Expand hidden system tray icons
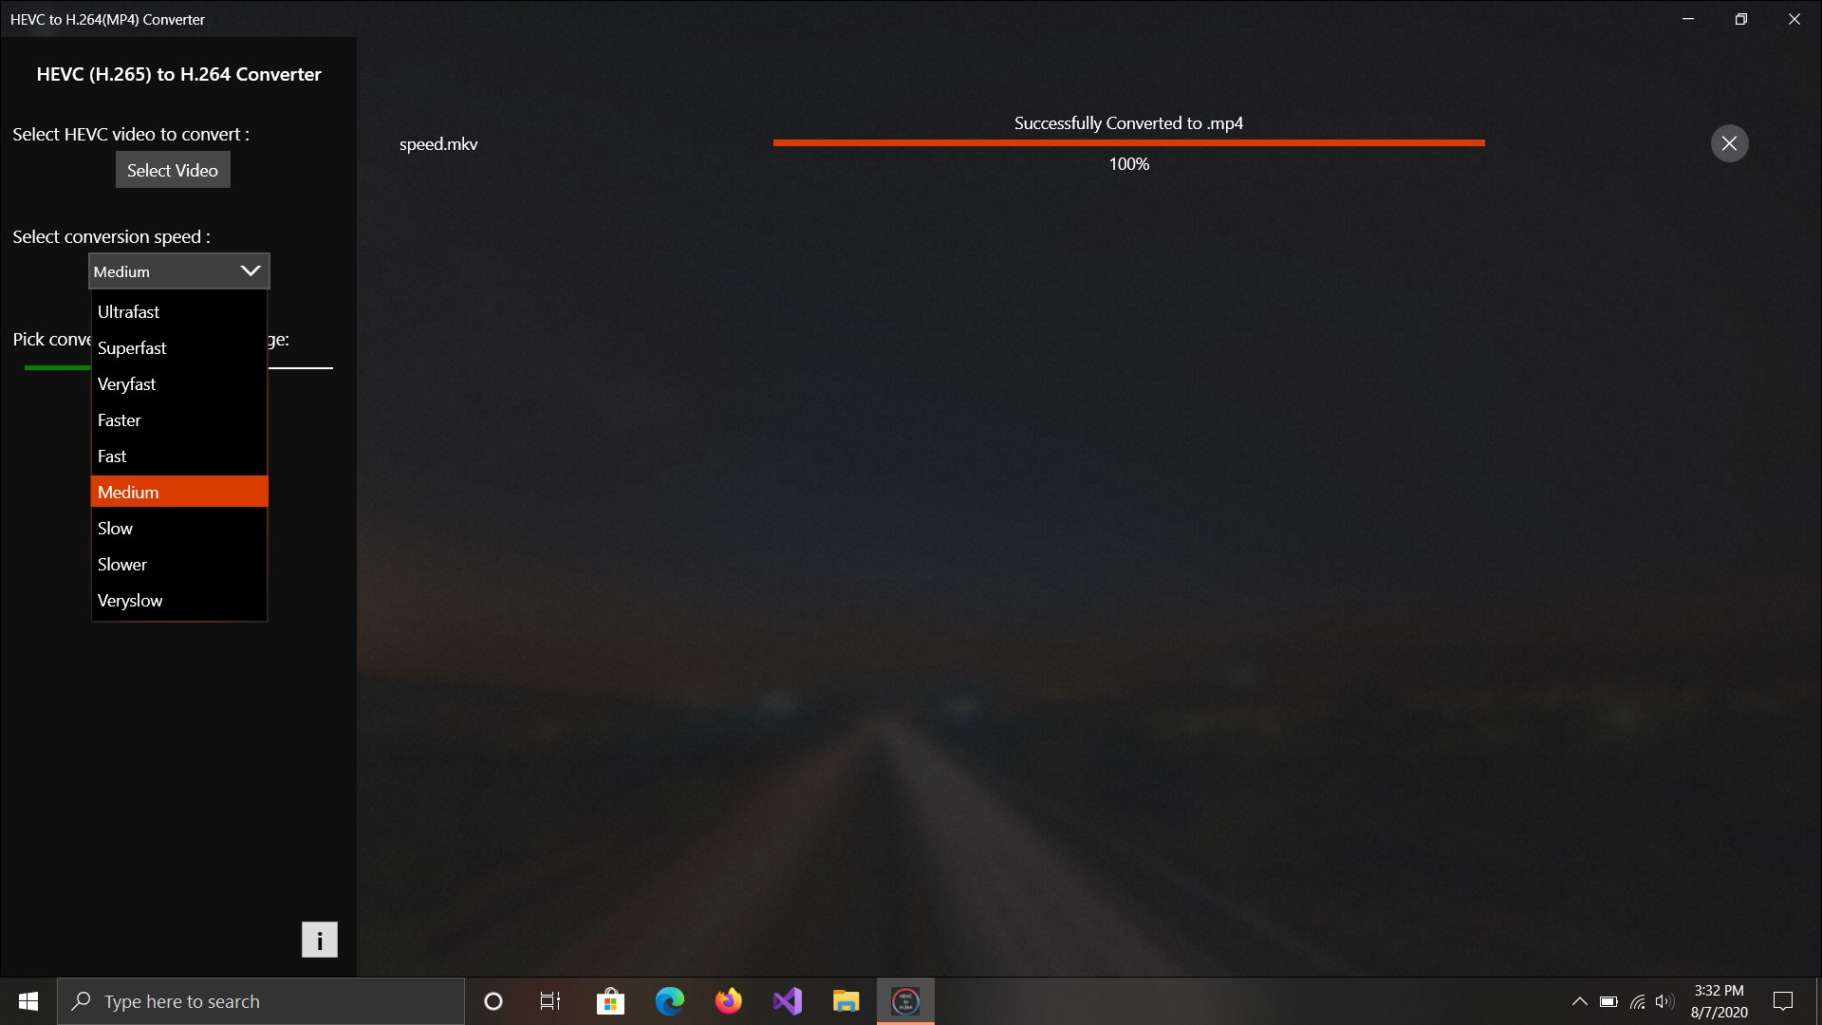The height and width of the screenshot is (1025, 1822). 1580,1000
